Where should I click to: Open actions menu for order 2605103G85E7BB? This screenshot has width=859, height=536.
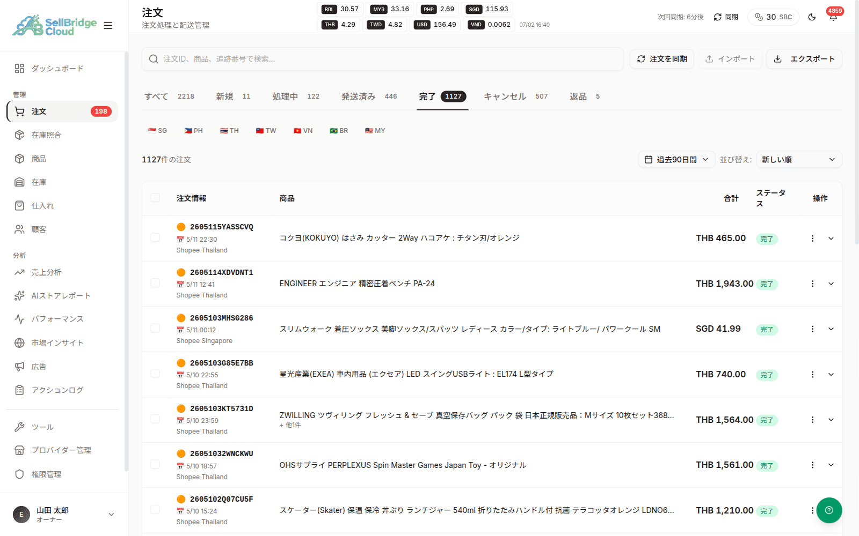pos(812,374)
